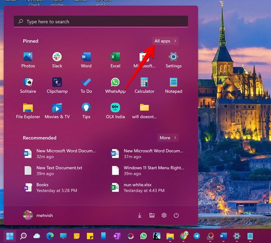The width and height of the screenshot is (271, 243).
Task: Open the Tips app
Action: [x=86, y=111]
